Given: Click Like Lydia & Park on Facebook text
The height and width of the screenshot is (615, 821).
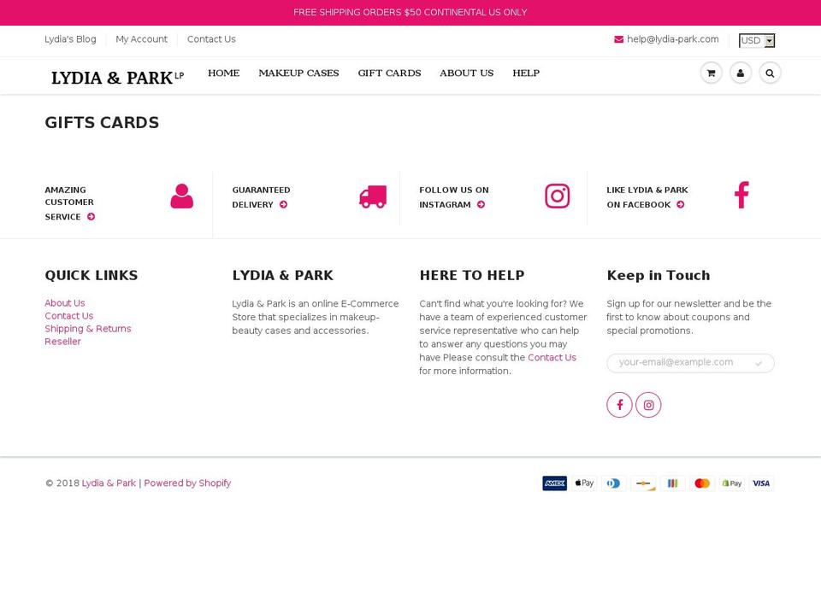Looking at the screenshot, I should point(647,197).
